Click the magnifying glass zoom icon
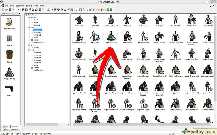This screenshot has width=217, height=135. click(x=43, y=9)
